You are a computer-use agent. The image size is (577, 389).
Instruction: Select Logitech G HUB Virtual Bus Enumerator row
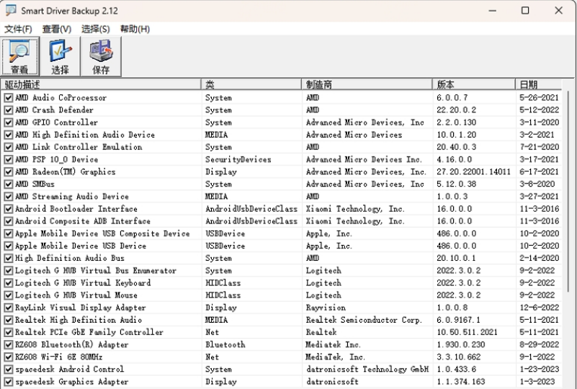(282, 270)
